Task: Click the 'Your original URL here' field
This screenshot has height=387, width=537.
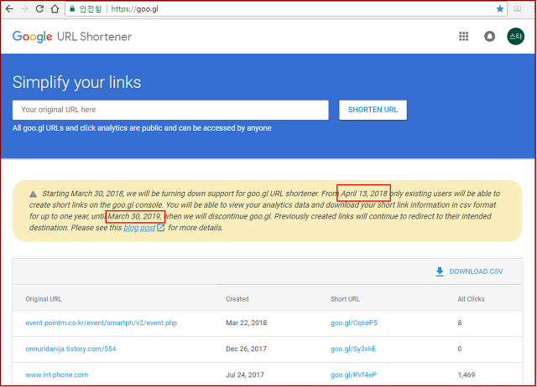Action: coord(170,110)
